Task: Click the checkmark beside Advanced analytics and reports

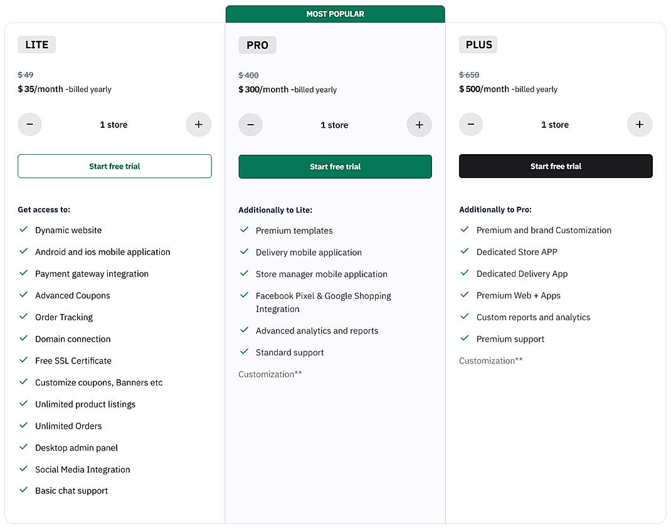Action: coord(244,330)
